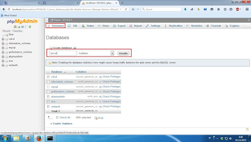Click the browser back arrow button
Viewport: 251px width, 142px height.
[x=4, y=9]
